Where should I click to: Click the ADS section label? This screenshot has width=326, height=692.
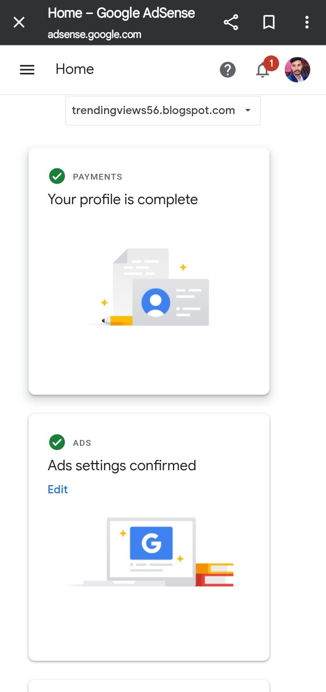82,443
